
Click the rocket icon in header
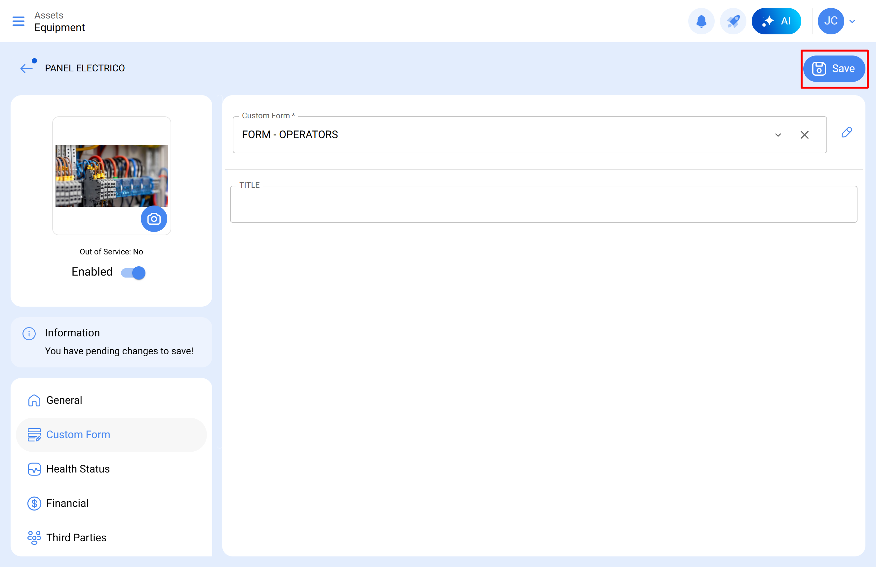pos(733,21)
